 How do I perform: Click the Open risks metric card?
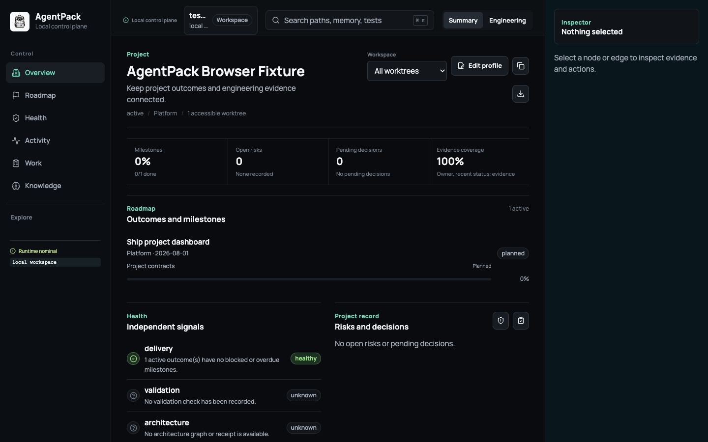point(278,162)
